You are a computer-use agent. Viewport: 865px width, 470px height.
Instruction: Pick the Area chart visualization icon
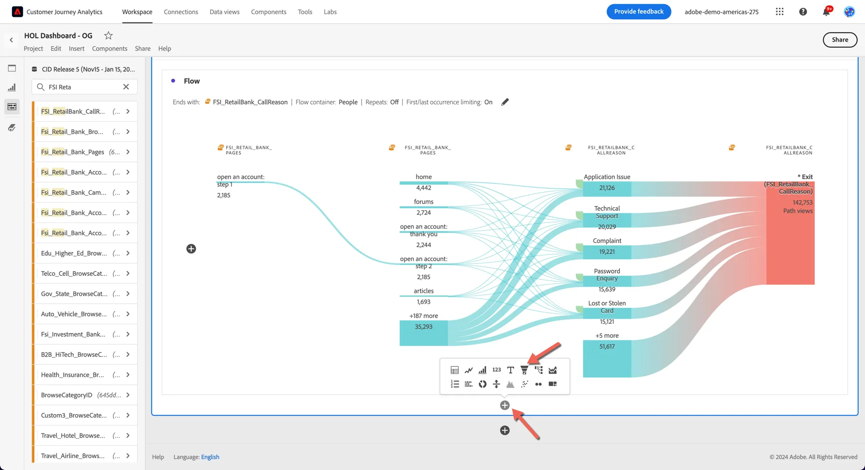[553, 370]
